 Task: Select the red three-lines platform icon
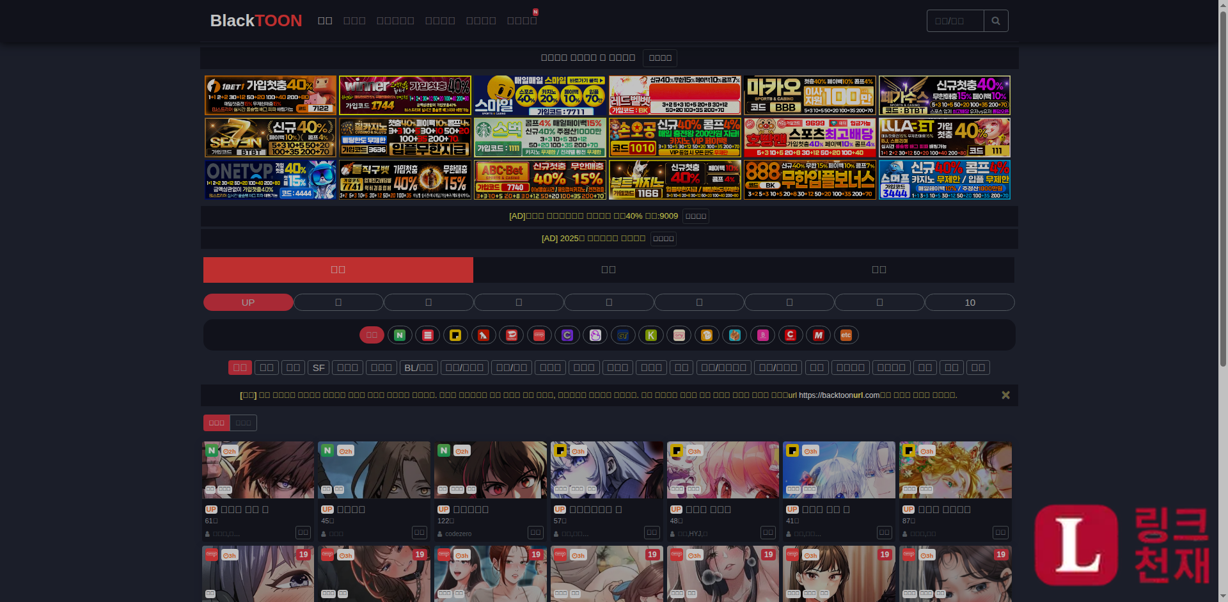click(428, 335)
